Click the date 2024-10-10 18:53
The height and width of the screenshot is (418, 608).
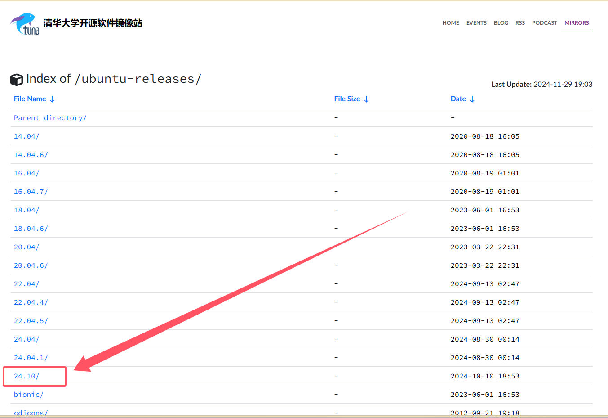point(485,376)
